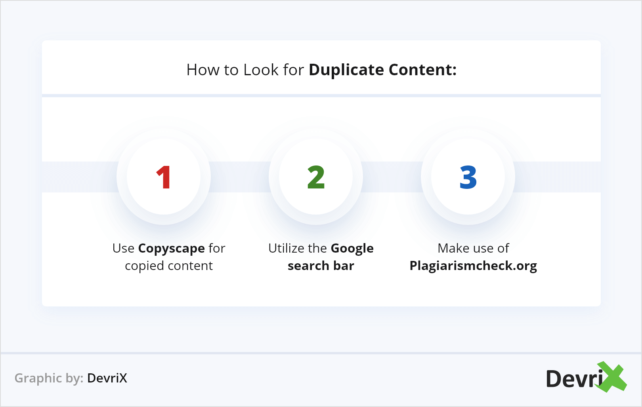Image resolution: width=642 pixels, height=407 pixels.
Task: Click the "How to Look for Duplicate Content:" heading
Action: (321, 70)
